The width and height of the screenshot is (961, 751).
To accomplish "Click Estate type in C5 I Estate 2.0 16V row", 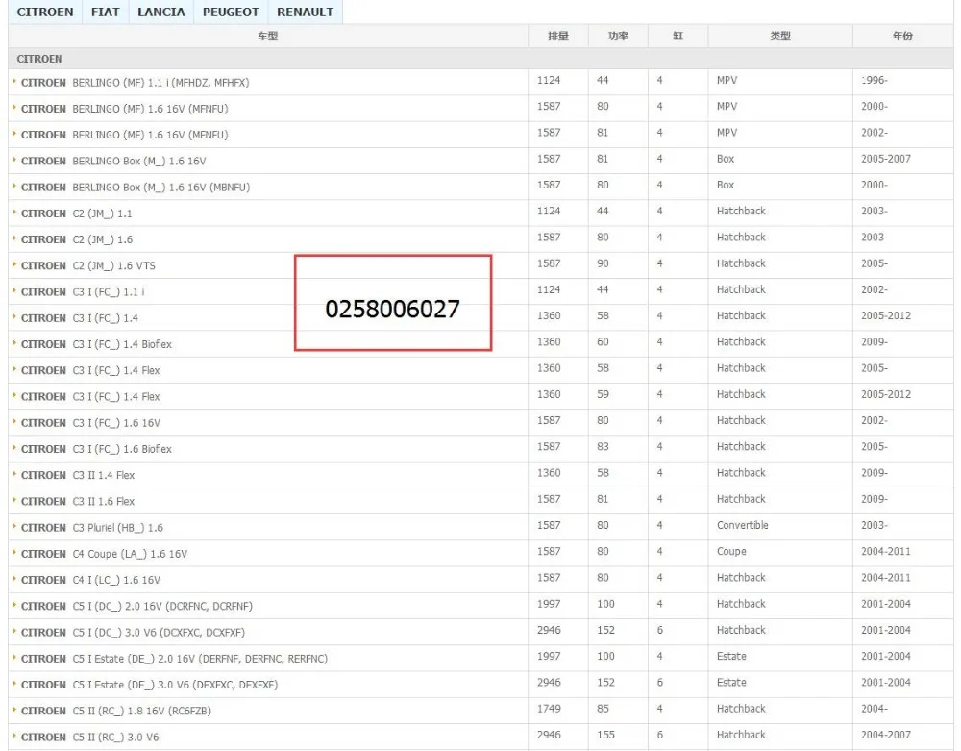I will (731, 656).
